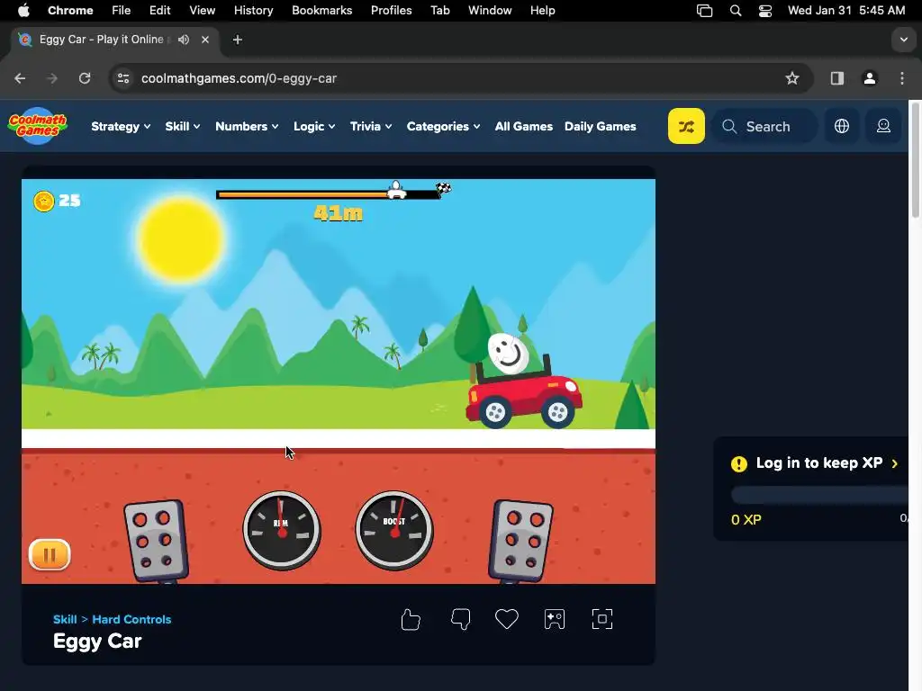922x691 pixels.
Task: Open Daily Games page
Action: click(x=600, y=126)
